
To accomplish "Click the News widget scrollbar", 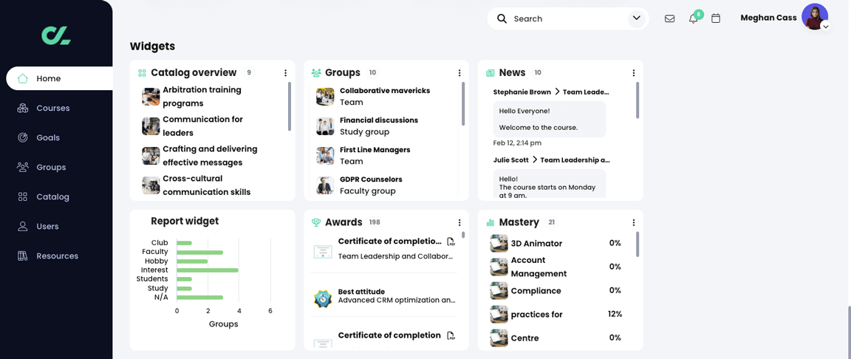I will [638, 100].
